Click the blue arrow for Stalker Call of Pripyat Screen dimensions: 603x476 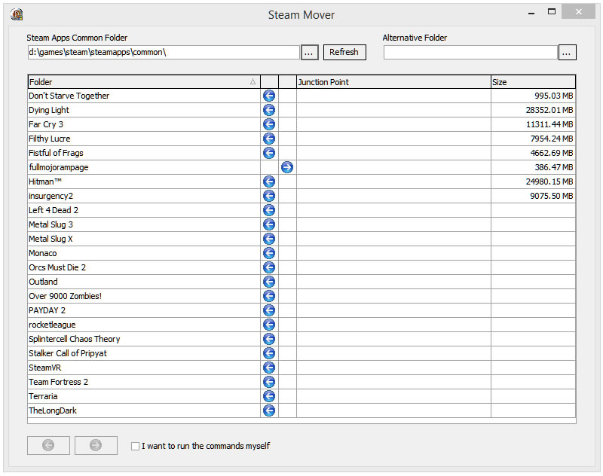(269, 353)
